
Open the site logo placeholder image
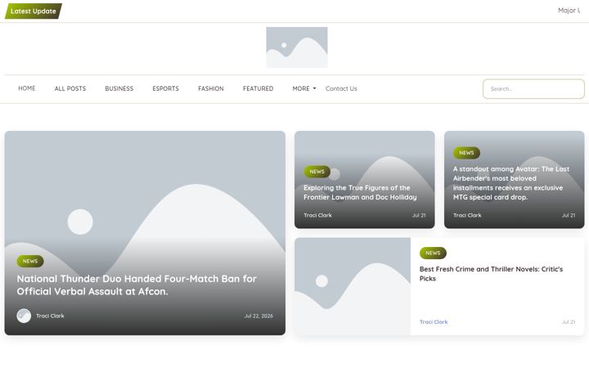[297, 47]
